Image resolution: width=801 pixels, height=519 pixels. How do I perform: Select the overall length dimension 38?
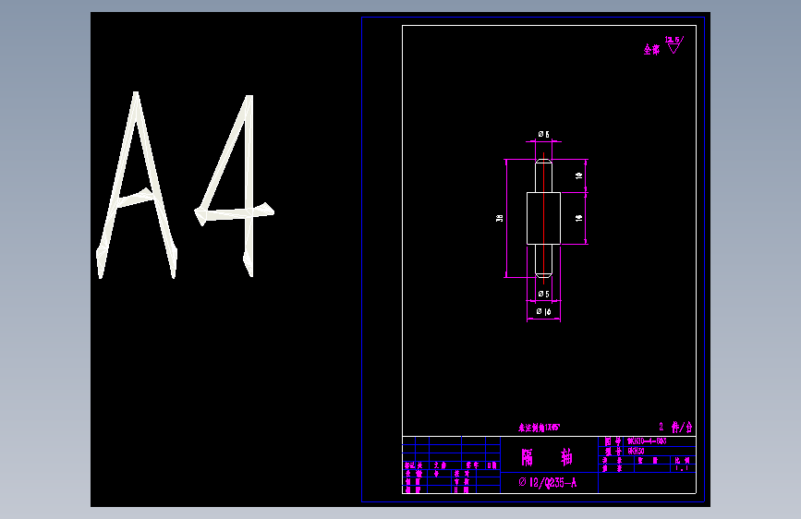coord(500,218)
